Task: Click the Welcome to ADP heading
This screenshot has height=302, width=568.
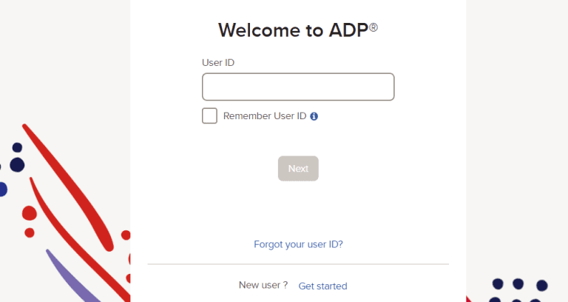Action: (x=292, y=30)
